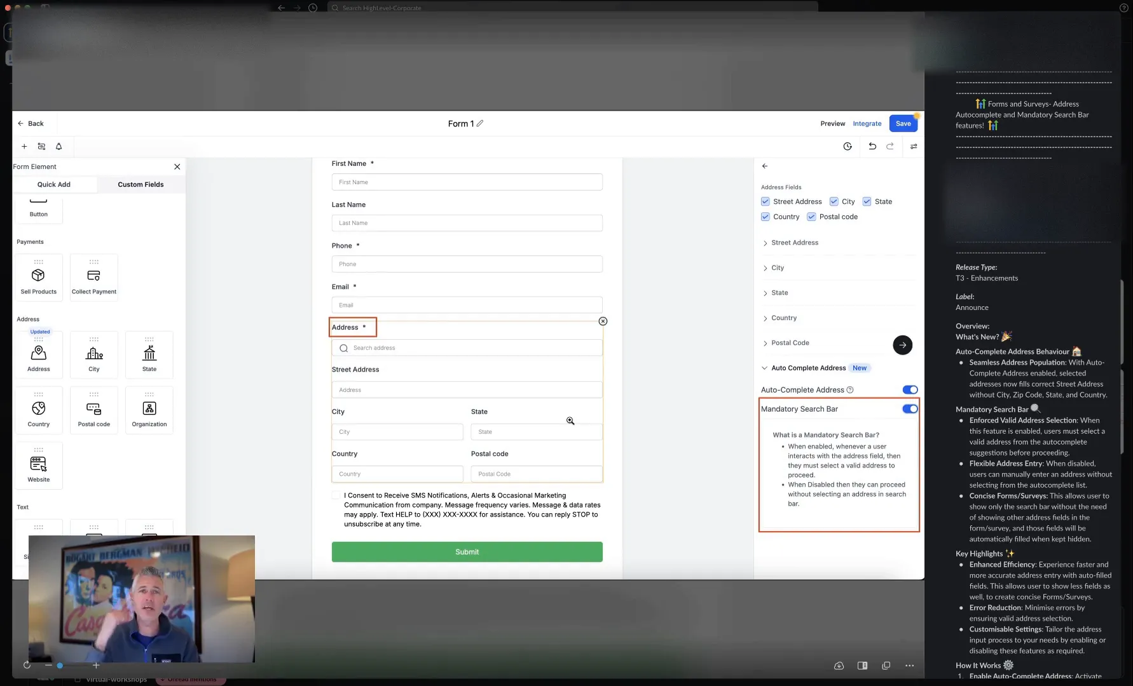
Task: Click the First Name input field
Action: [467, 182]
